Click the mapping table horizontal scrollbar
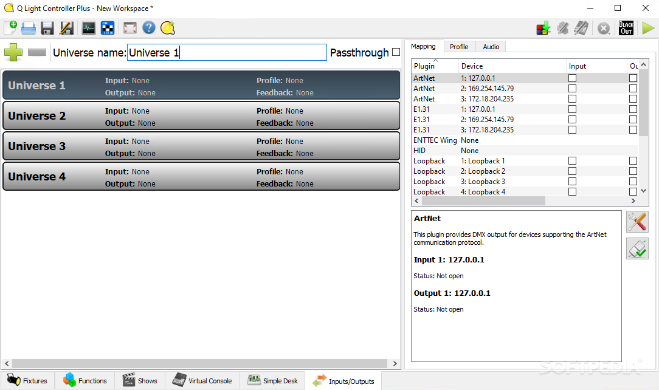 click(x=483, y=201)
